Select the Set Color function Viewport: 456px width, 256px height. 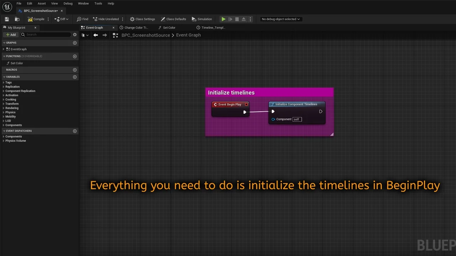point(16,63)
